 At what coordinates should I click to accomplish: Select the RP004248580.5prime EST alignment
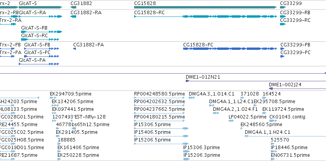[159, 98]
